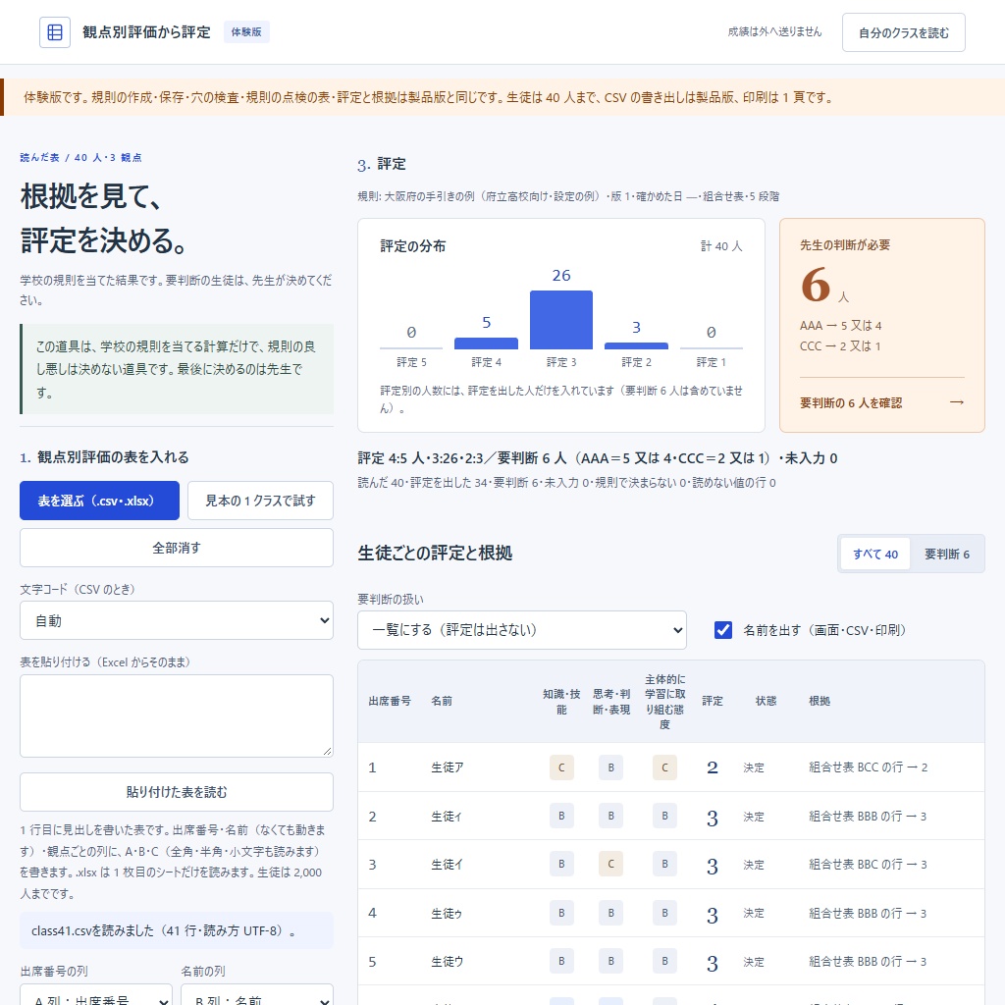Click the arrow next to 要判断の6人を確認

click(956, 402)
